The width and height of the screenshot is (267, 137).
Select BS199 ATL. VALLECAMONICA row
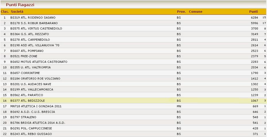coord(133,90)
